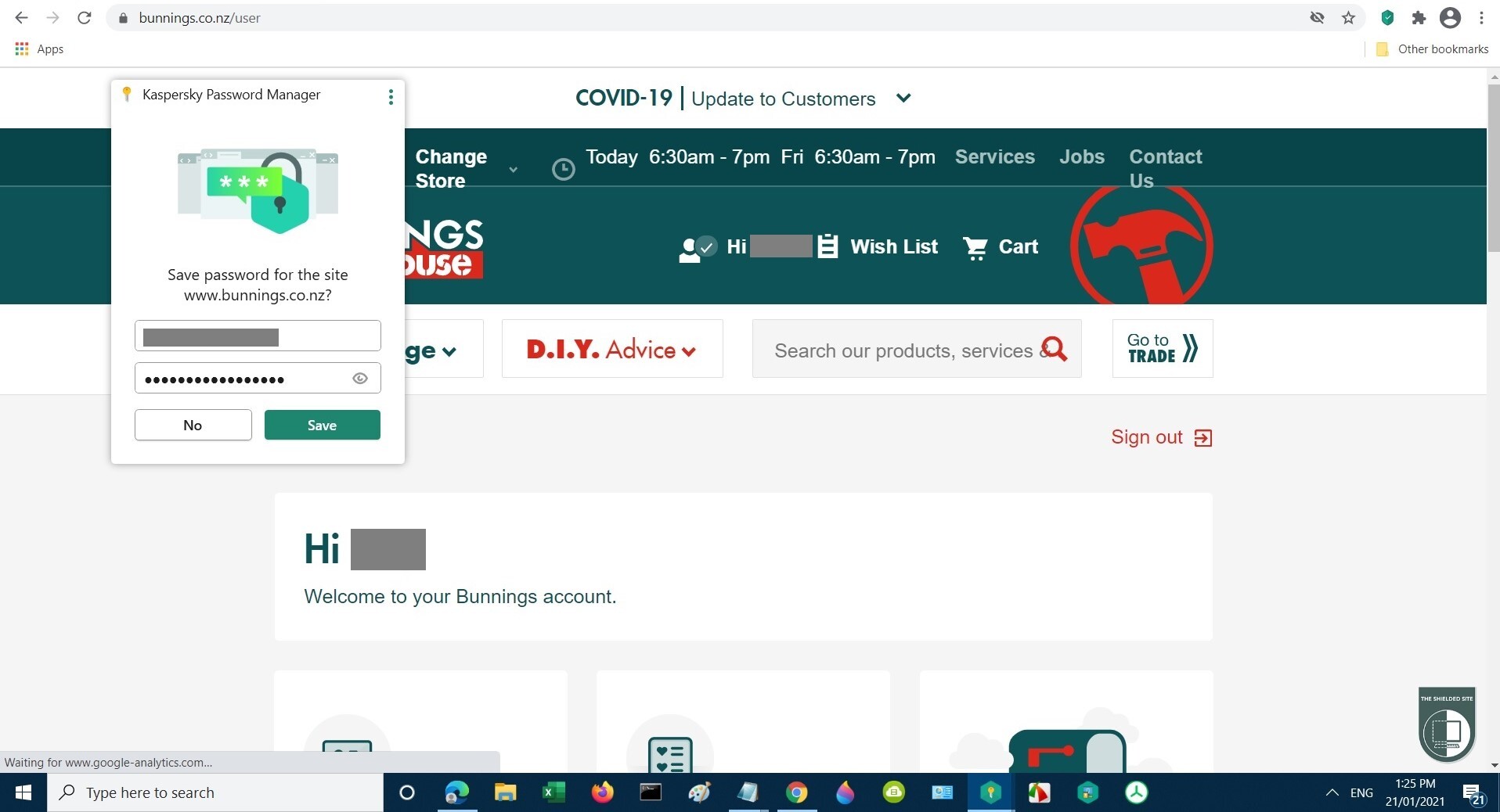The width and height of the screenshot is (1500, 812).
Task: Switch to Google Chrome on the taskbar
Action: (x=796, y=792)
